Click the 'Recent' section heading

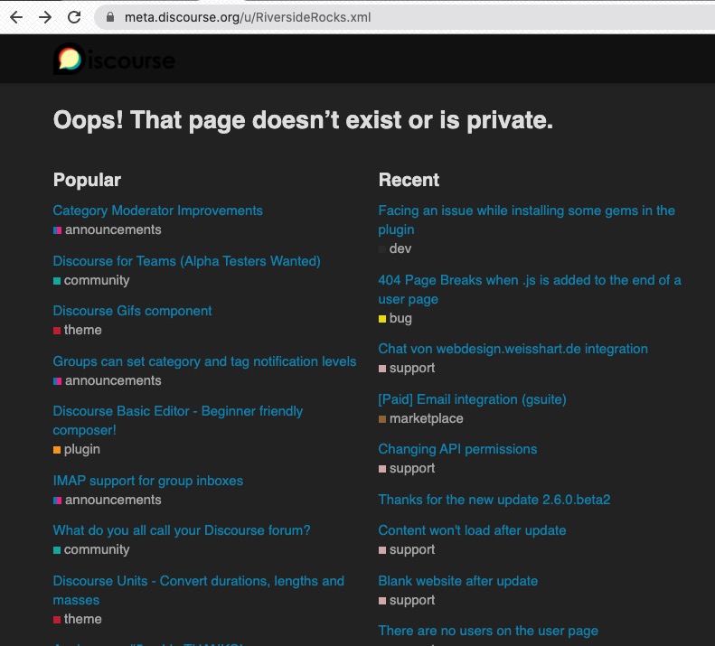pos(409,180)
